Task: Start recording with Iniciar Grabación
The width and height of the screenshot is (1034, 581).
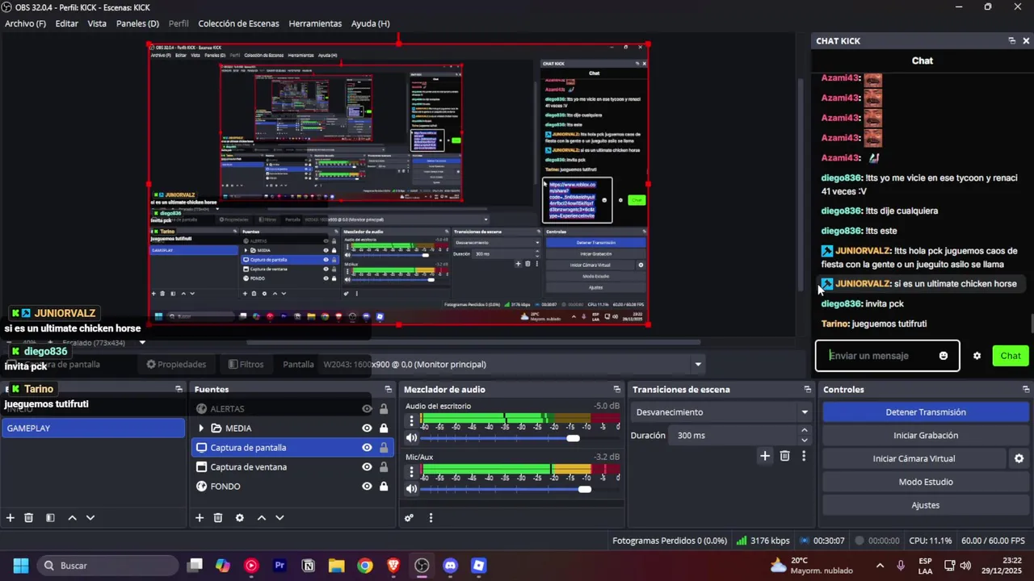Action: click(x=926, y=436)
